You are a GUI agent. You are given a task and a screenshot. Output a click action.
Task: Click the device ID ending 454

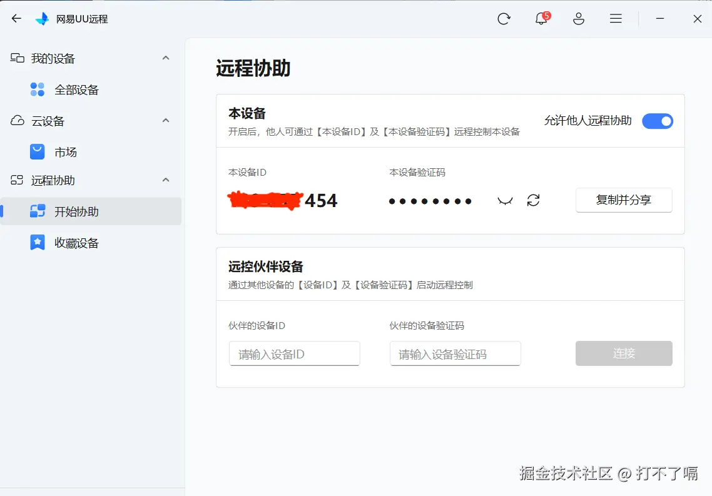[x=282, y=201]
